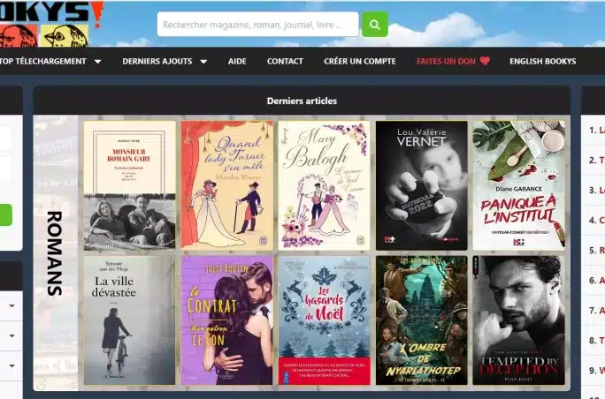
Task: Click the red bird logo image
Action: (19, 36)
